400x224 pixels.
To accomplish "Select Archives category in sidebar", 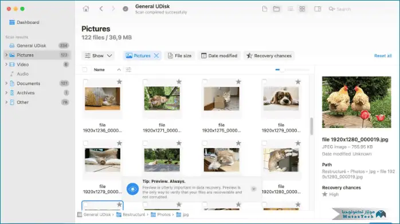I will 37,93.
